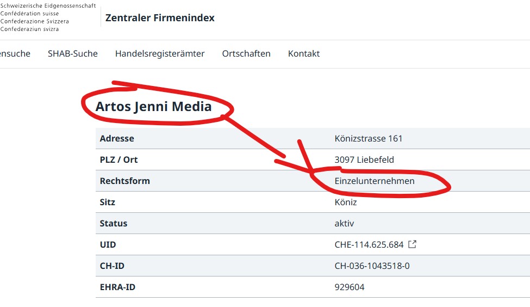
Task: Click the address value Könizstrasse 161
Action: pos(369,138)
